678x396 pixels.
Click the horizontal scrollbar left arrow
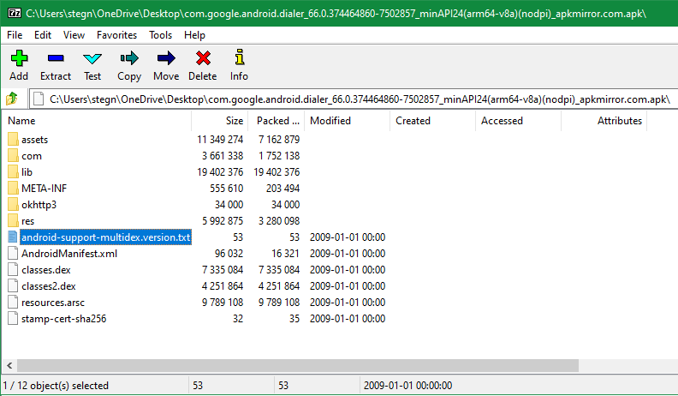click(x=9, y=365)
